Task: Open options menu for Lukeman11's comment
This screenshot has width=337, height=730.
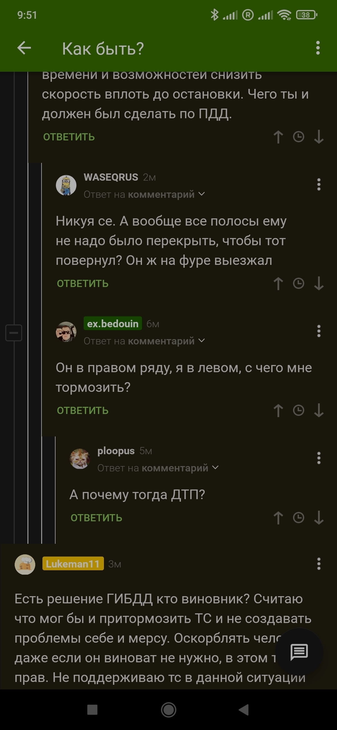Action: pyautogui.click(x=319, y=564)
